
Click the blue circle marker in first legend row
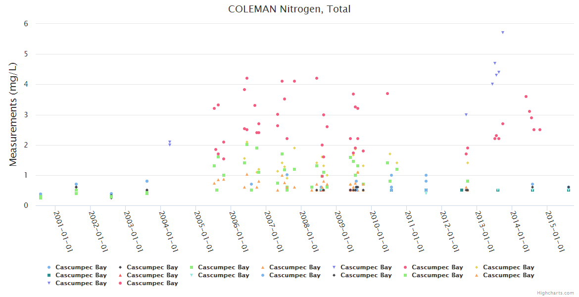click(x=48, y=267)
